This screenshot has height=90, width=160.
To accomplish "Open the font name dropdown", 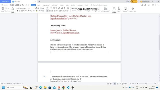I will pos(27,8).
